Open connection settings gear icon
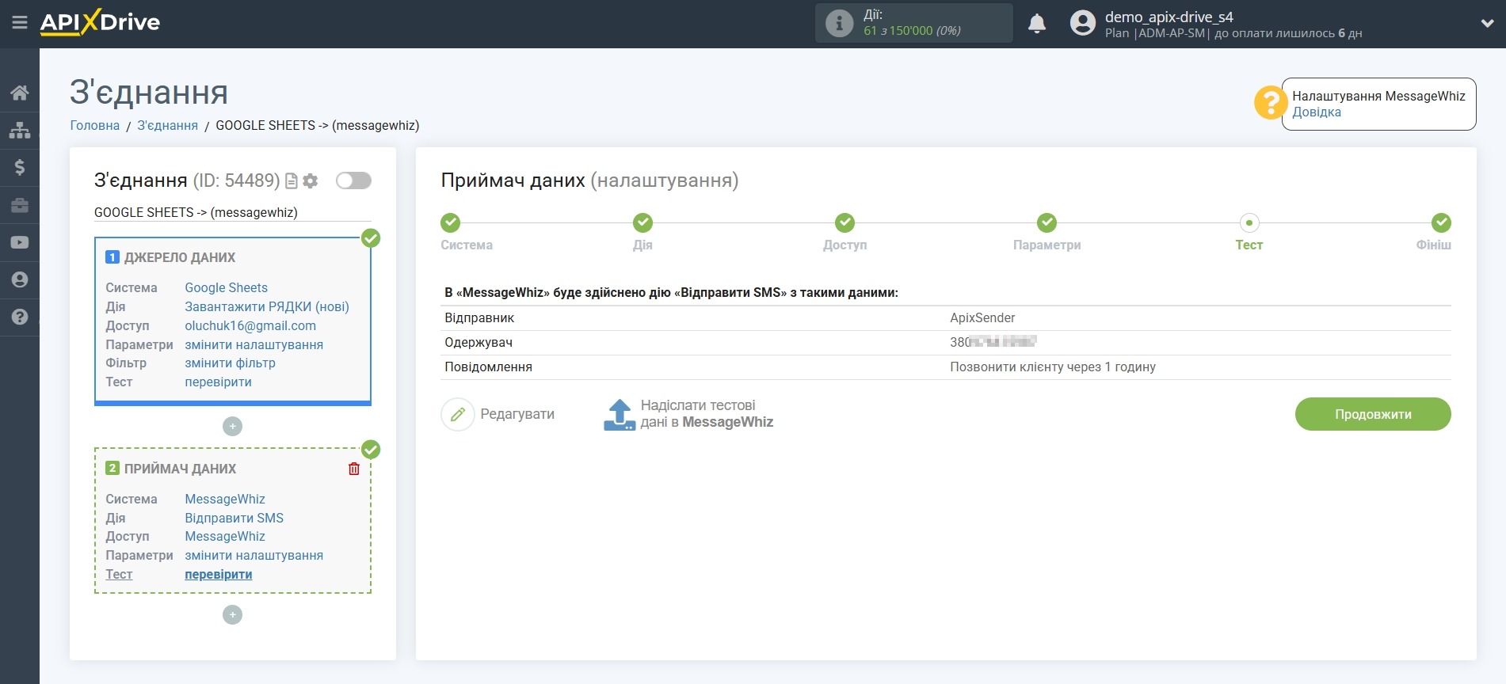The height and width of the screenshot is (684, 1506). click(311, 181)
